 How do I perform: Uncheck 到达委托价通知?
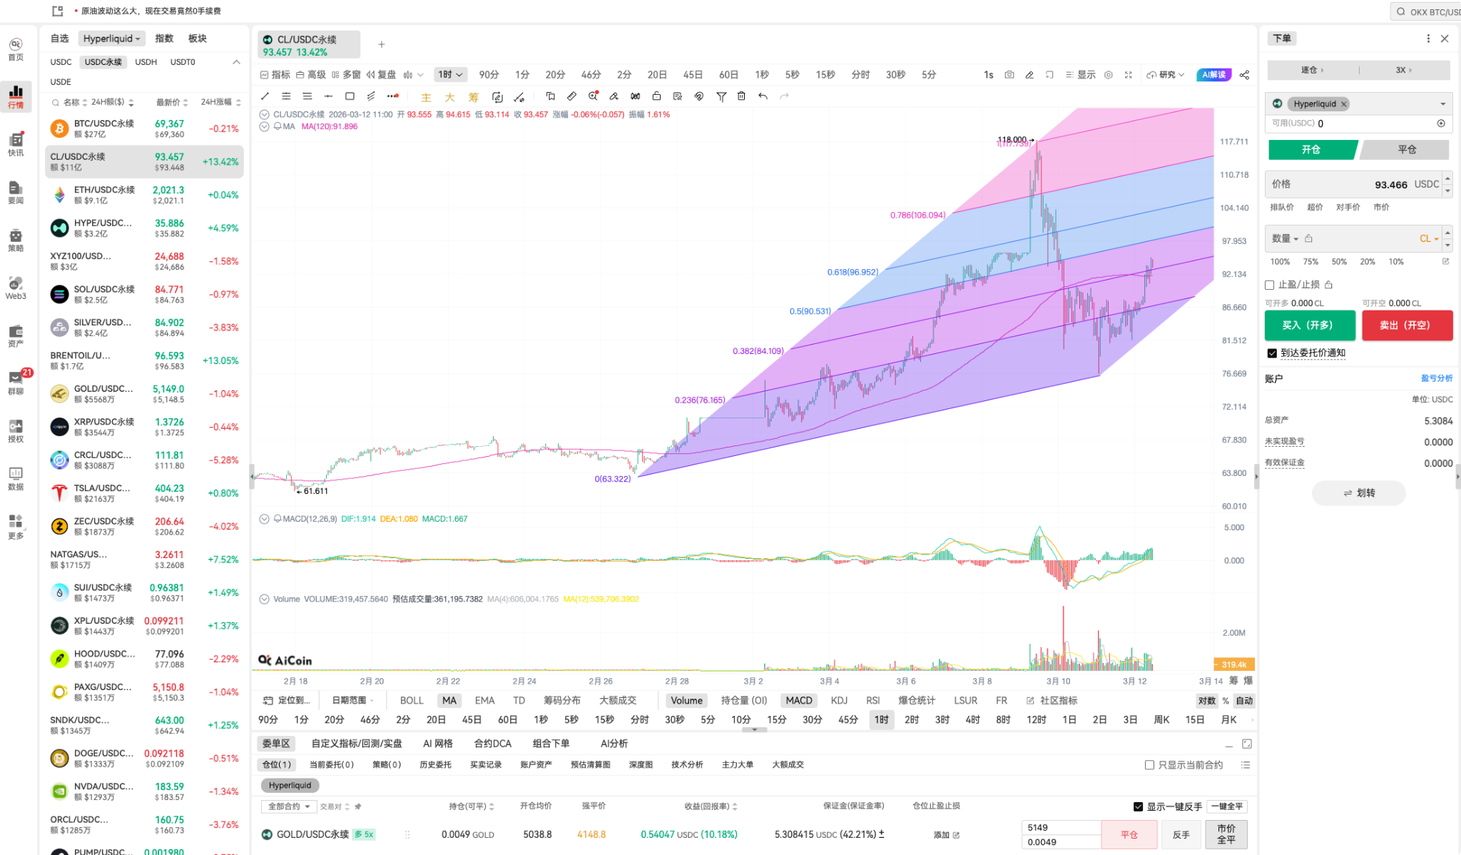pyautogui.click(x=1271, y=353)
